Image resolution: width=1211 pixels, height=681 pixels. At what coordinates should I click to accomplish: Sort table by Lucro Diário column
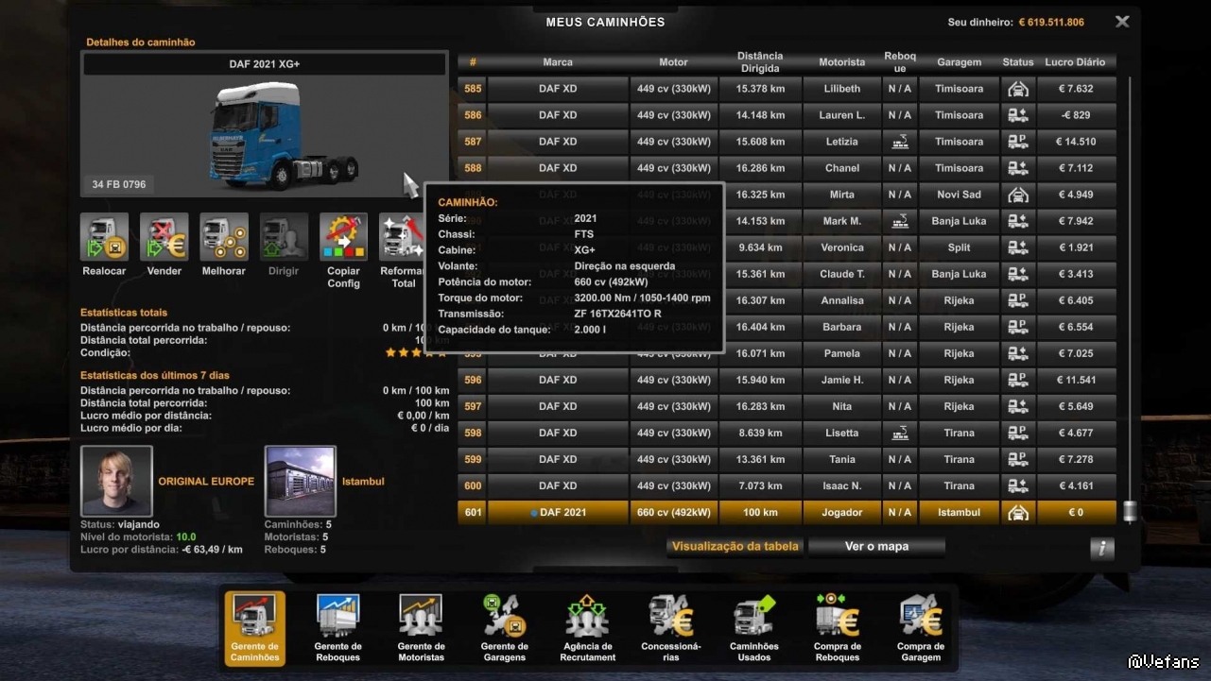(1075, 62)
